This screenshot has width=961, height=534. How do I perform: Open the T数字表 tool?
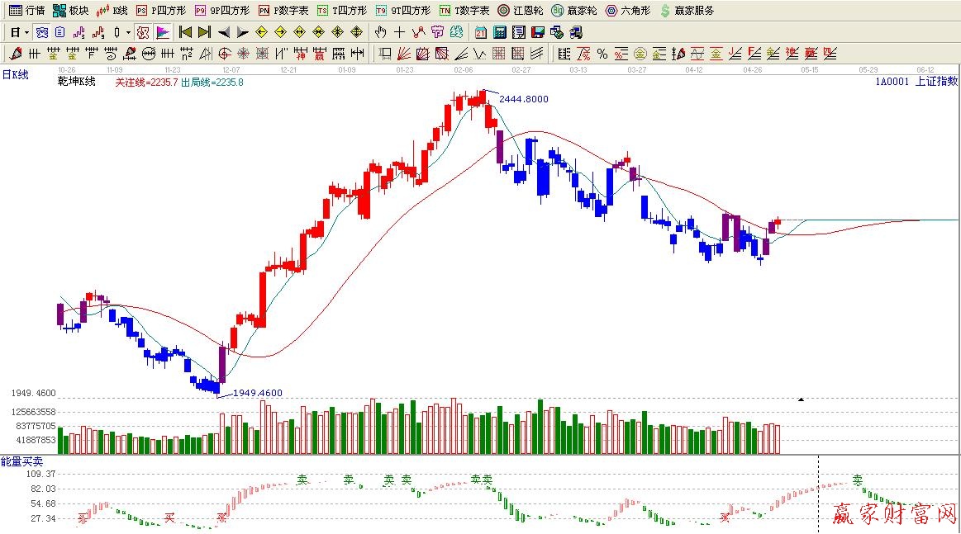coord(464,11)
